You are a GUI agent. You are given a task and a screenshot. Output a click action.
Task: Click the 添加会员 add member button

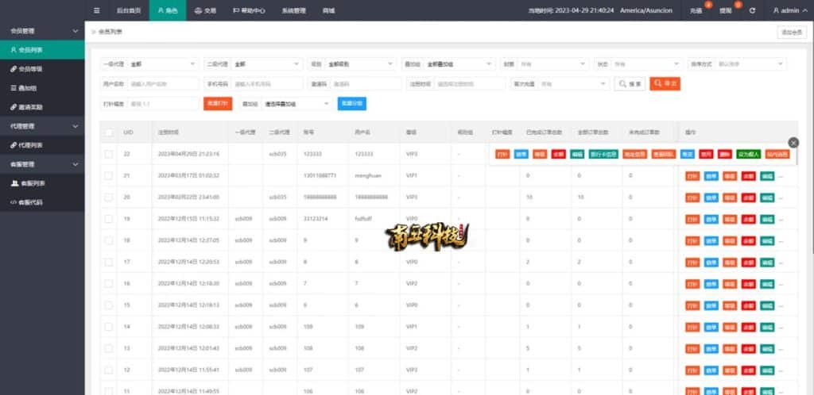791,33
